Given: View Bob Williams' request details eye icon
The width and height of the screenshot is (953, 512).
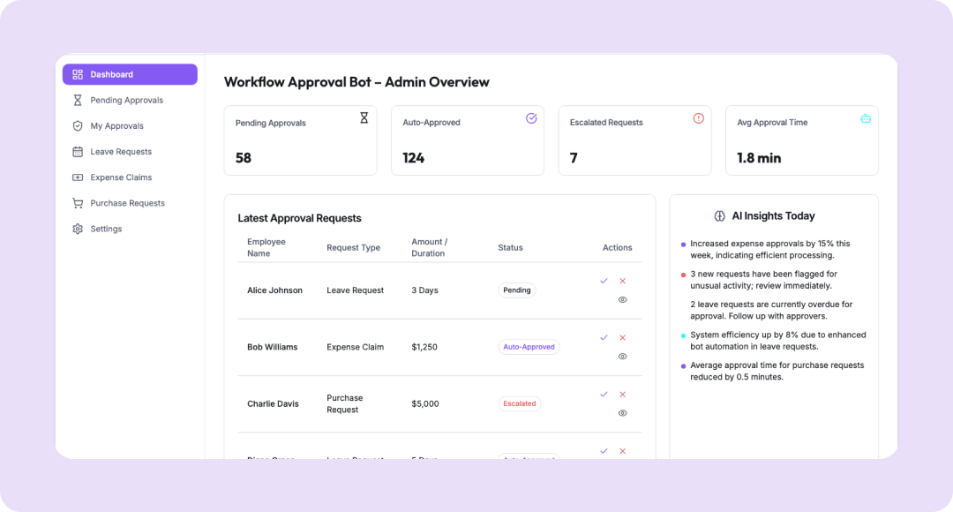Looking at the screenshot, I should [622, 356].
